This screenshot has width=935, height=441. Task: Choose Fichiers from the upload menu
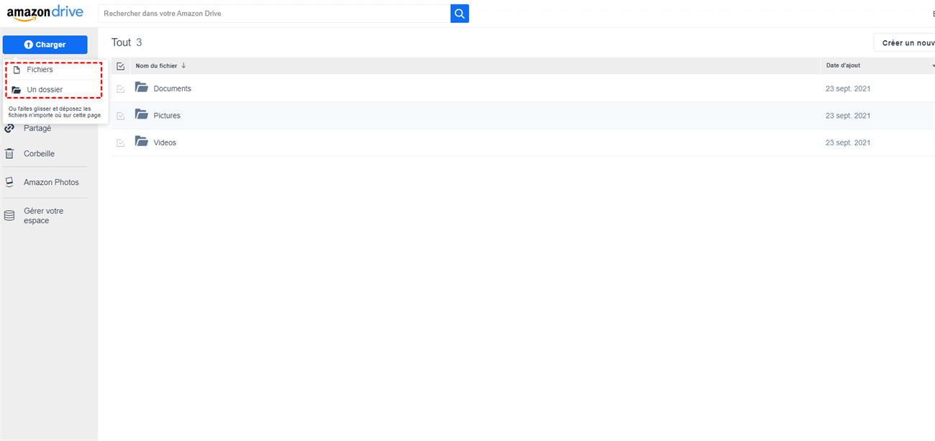[x=40, y=70]
